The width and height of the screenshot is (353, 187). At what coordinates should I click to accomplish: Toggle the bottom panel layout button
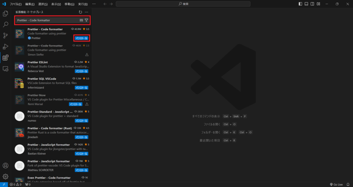click(306, 4)
